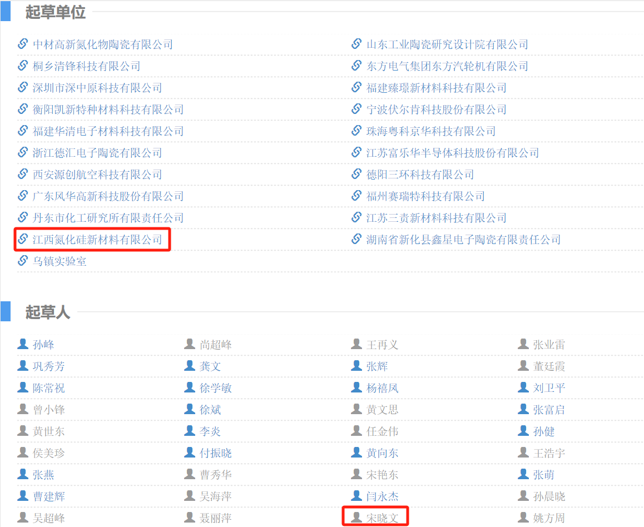Click the blue person icon beside 孙峰

click(23, 344)
